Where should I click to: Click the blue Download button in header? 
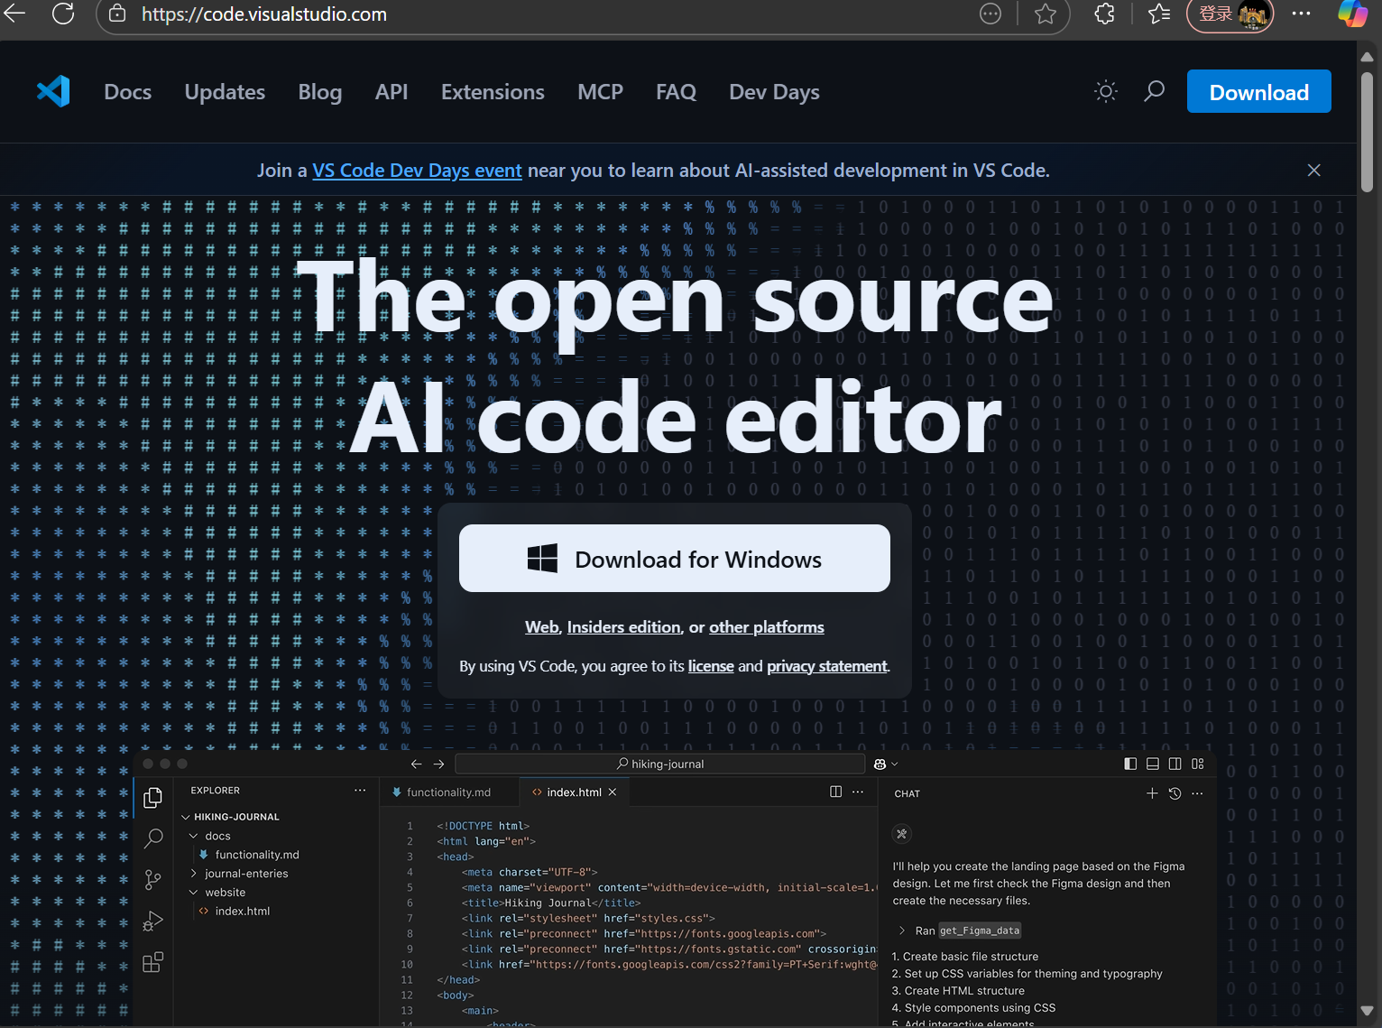pos(1258,91)
